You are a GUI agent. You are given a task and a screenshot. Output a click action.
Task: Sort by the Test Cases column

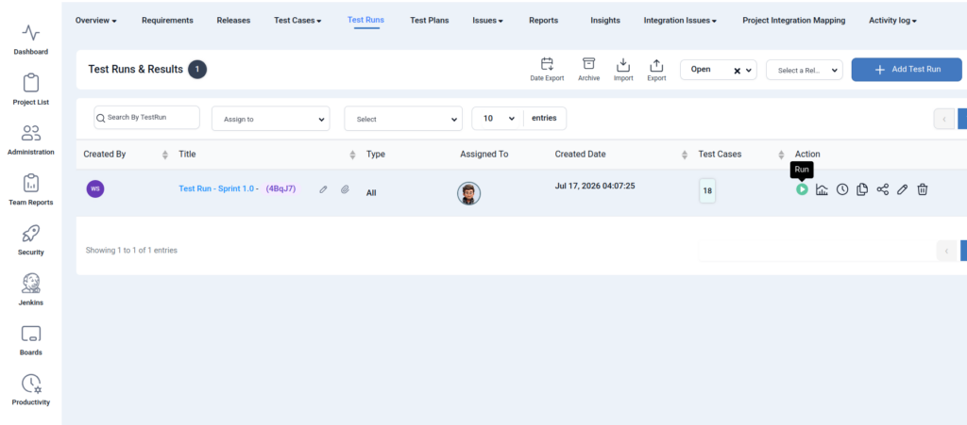pyautogui.click(x=781, y=155)
